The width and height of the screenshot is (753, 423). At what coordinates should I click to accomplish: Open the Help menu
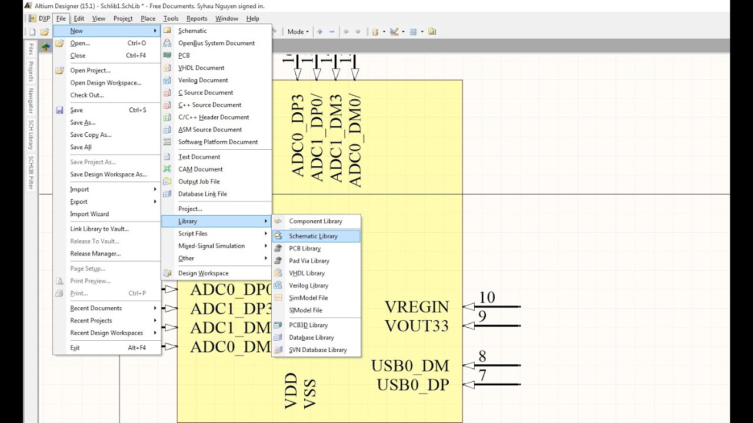[253, 18]
